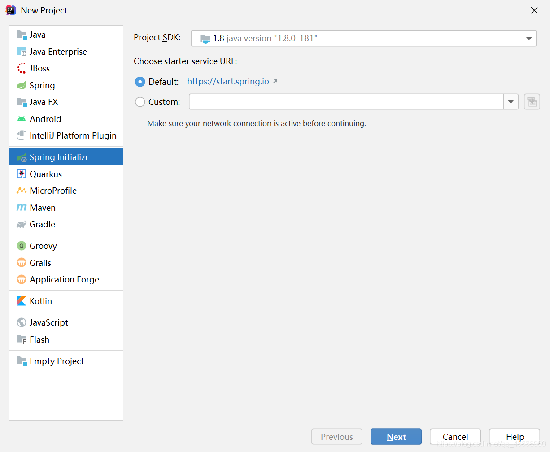Image resolution: width=550 pixels, height=452 pixels.
Task: Select the Spring list entry
Action: (x=66, y=85)
